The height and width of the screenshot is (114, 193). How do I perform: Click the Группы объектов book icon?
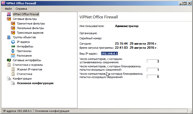tap(9, 37)
